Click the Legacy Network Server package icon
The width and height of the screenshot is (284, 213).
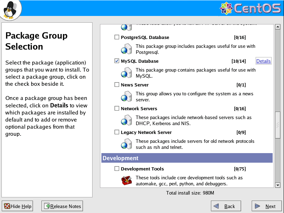[126, 144]
